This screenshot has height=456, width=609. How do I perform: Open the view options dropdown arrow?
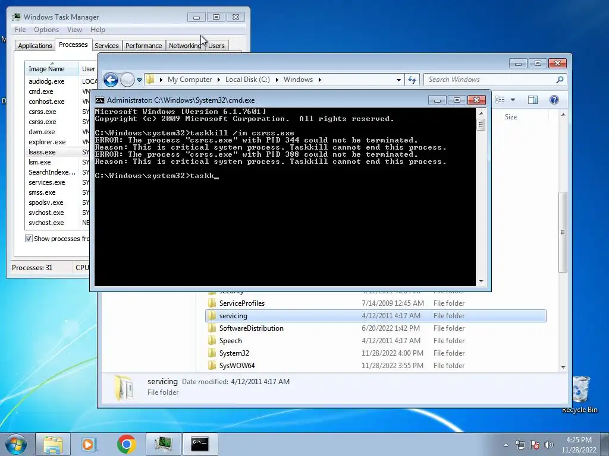point(513,100)
